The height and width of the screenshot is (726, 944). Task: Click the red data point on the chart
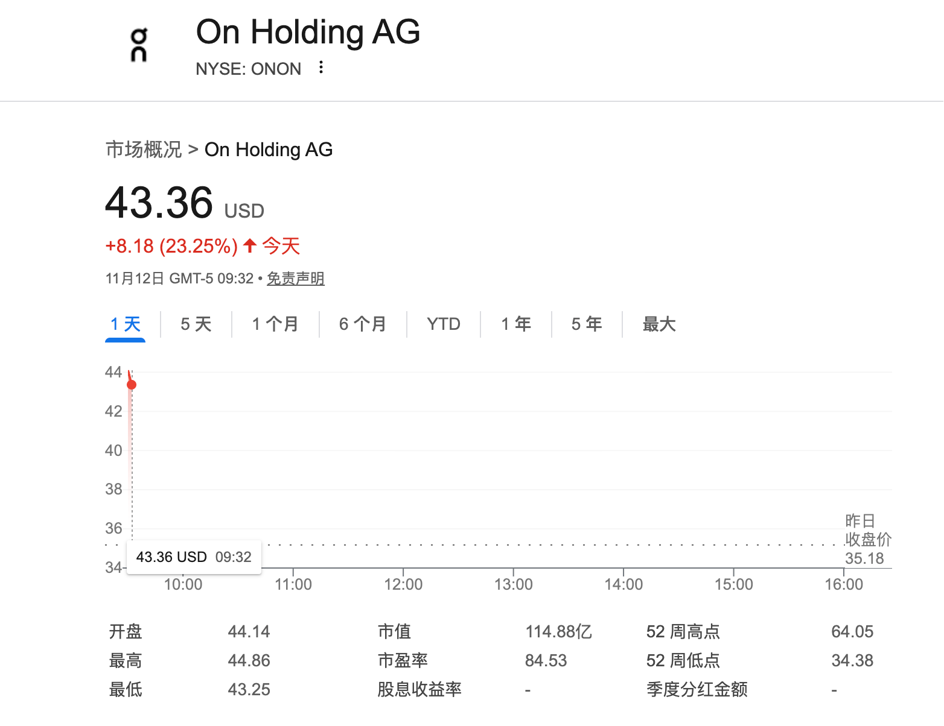(132, 385)
